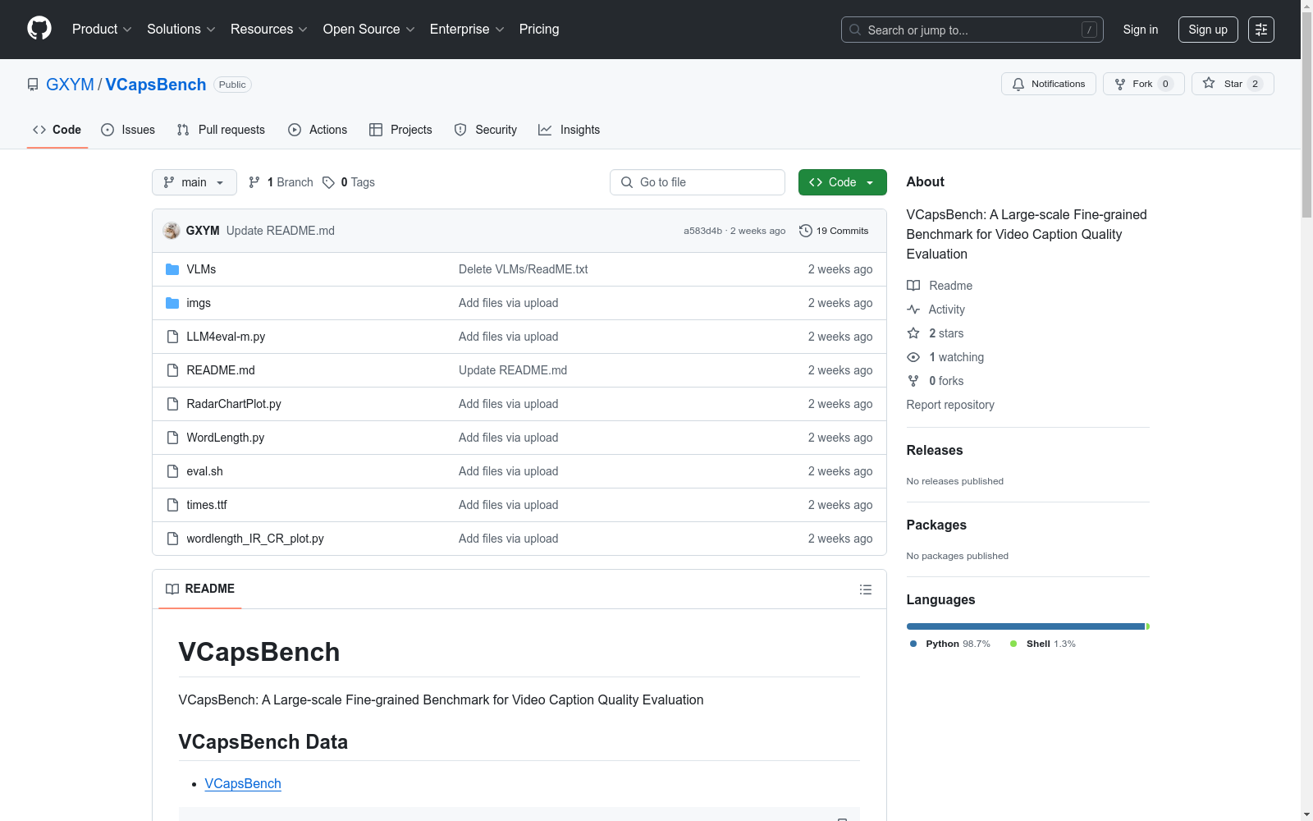This screenshot has width=1313, height=821.
Task: Open the README.md file
Action: tap(221, 370)
